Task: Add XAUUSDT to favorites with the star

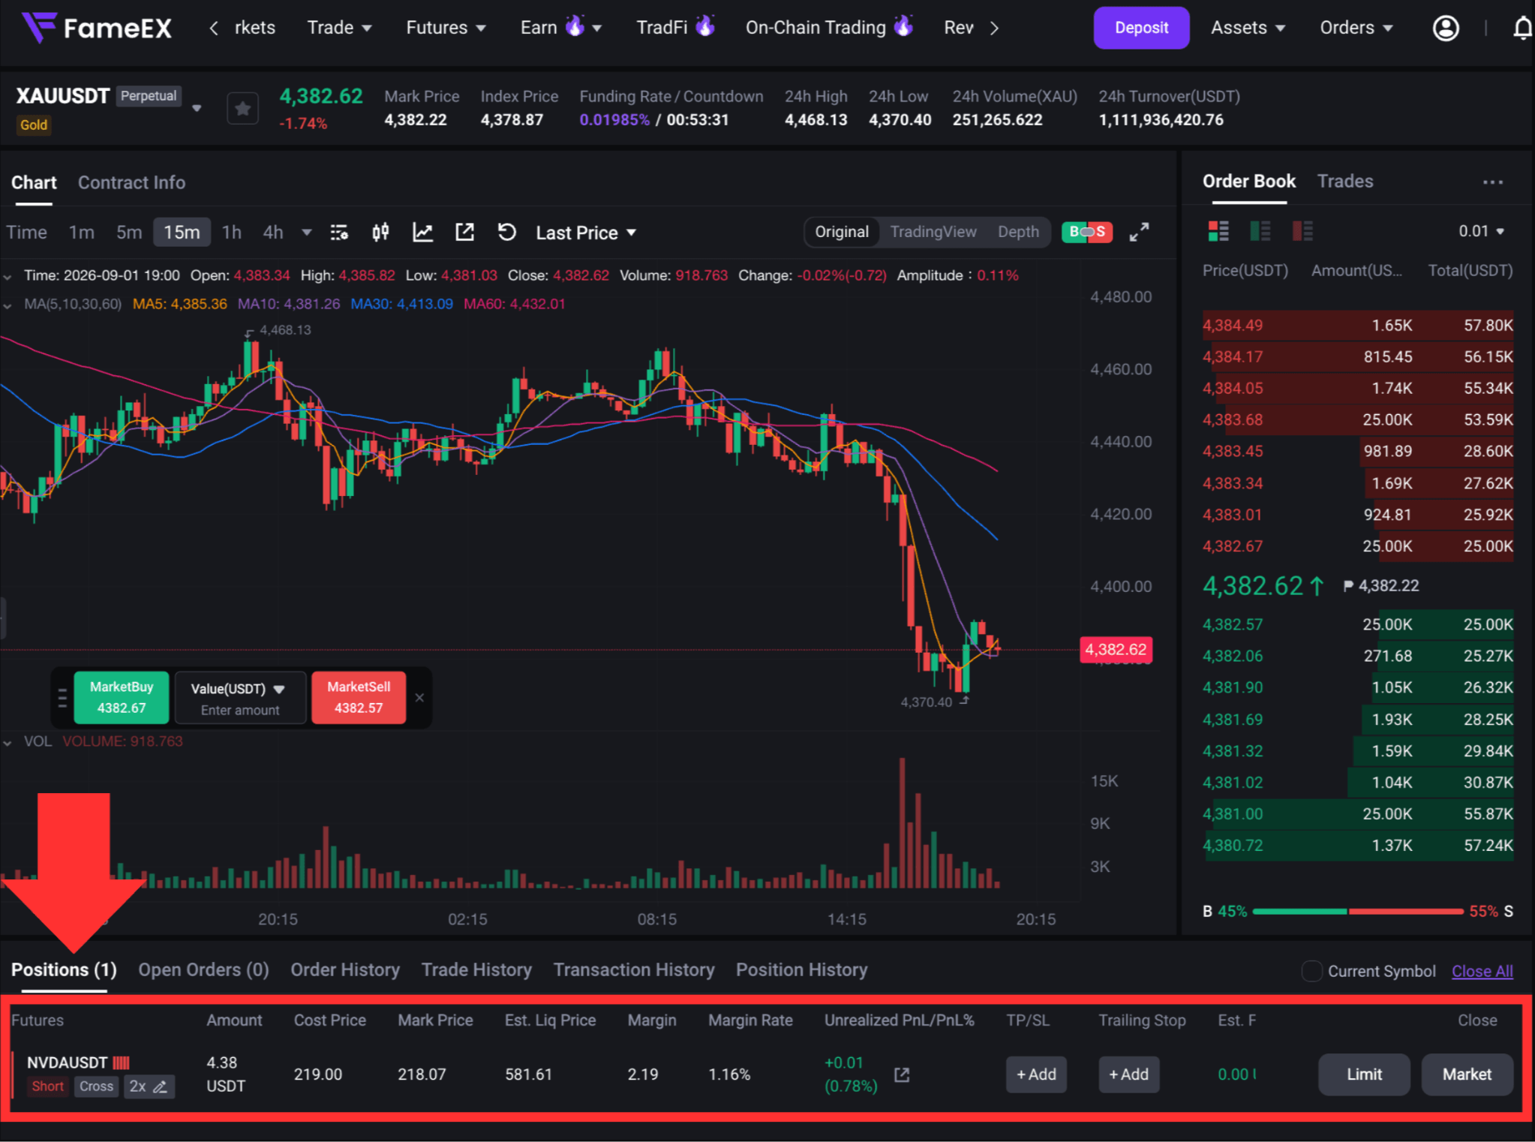Action: (242, 109)
